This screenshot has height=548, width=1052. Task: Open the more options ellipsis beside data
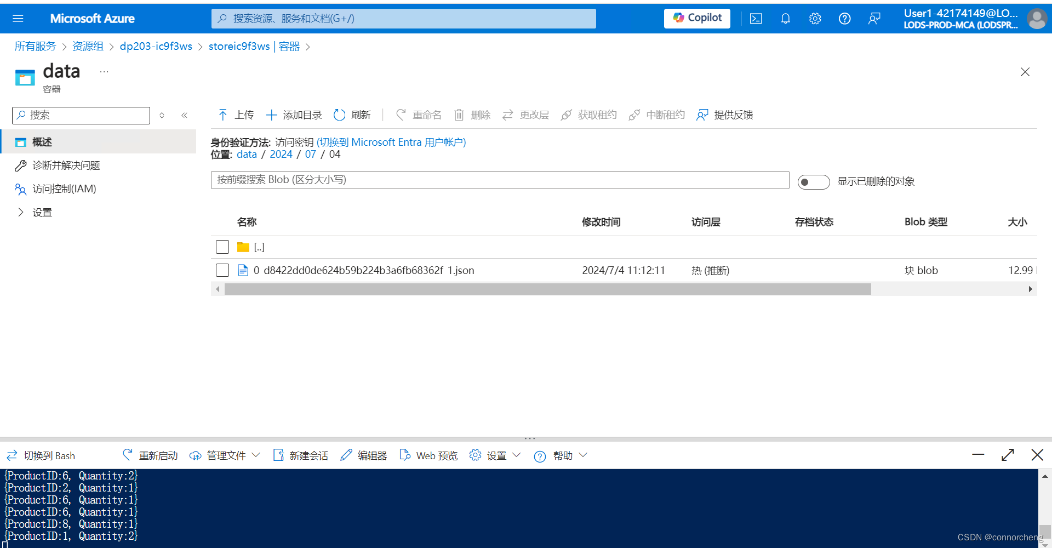[x=104, y=72]
